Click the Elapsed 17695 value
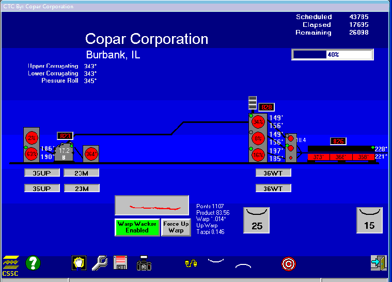The image size is (392, 282). coord(359,24)
